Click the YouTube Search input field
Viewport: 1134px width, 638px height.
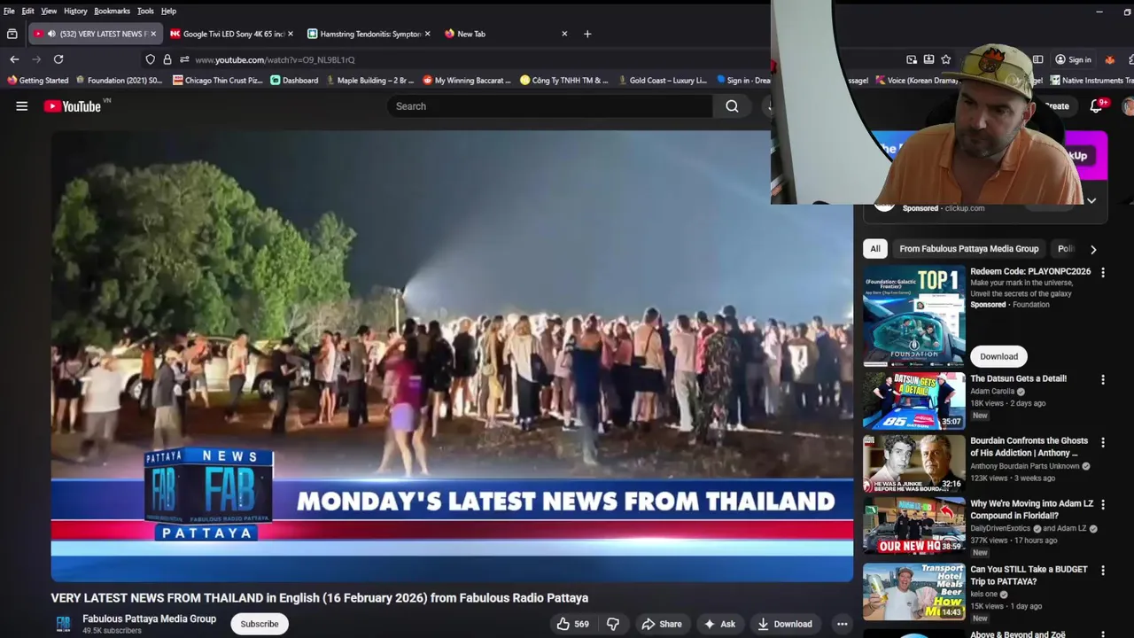[x=549, y=106]
